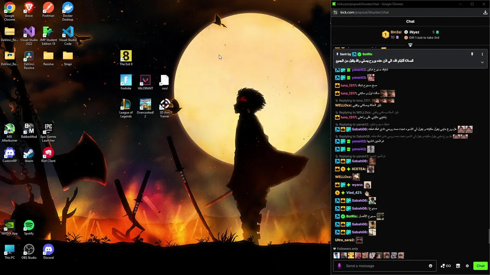This screenshot has height=275, width=490.
Task: Select OBS Studio desktop icon
Action: 29,252
